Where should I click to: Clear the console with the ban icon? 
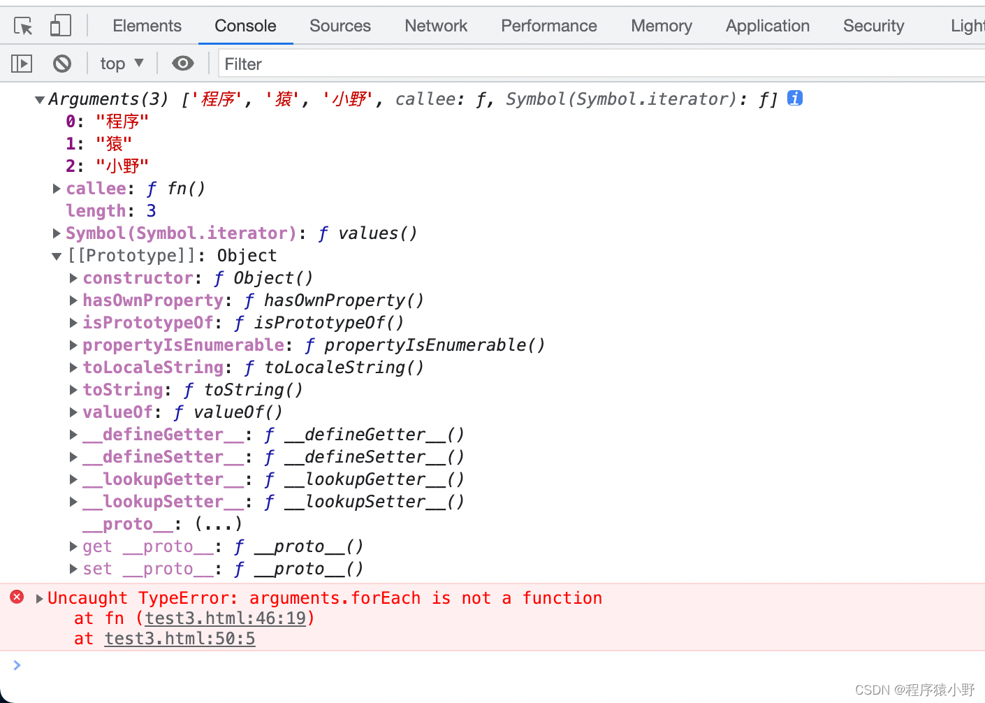(62, 64)
